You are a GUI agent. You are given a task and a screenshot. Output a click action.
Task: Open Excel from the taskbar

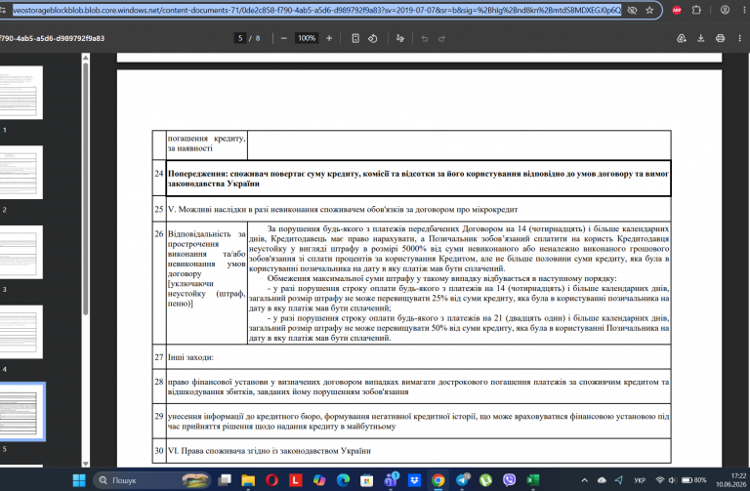coord(533,480)
